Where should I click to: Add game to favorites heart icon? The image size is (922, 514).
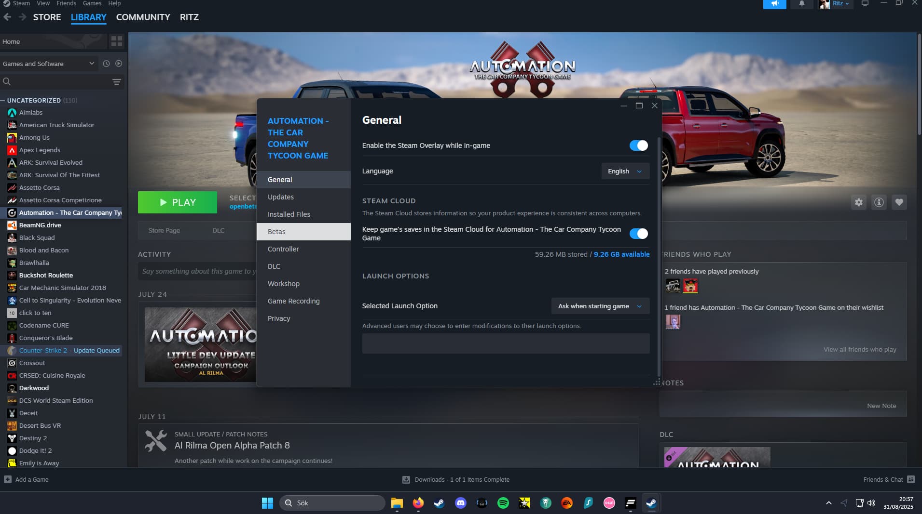pos(899,202)
